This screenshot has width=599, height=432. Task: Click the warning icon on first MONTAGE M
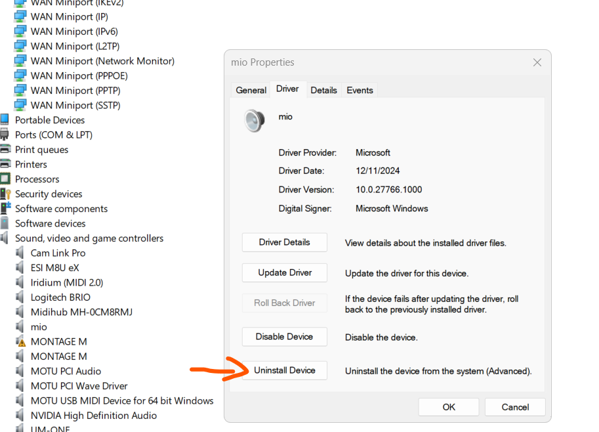(x=20, y=341)
